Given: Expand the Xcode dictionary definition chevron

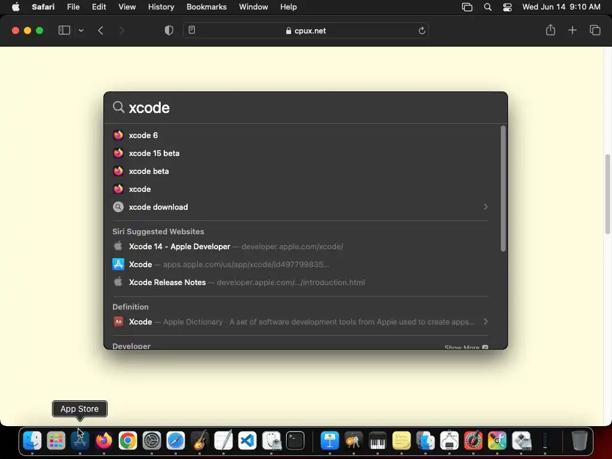Looking at the screenshot, I should pos(485,322).
